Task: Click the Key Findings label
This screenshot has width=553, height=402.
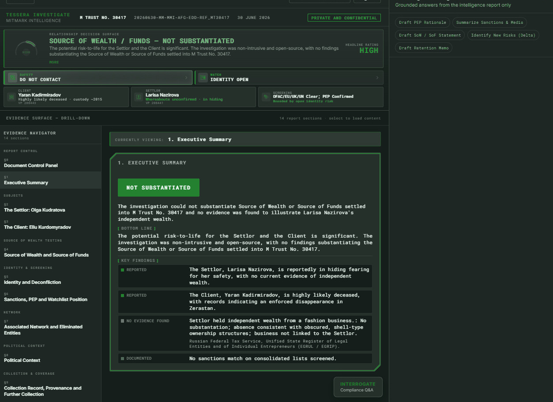Action: [x=138, y=261]
